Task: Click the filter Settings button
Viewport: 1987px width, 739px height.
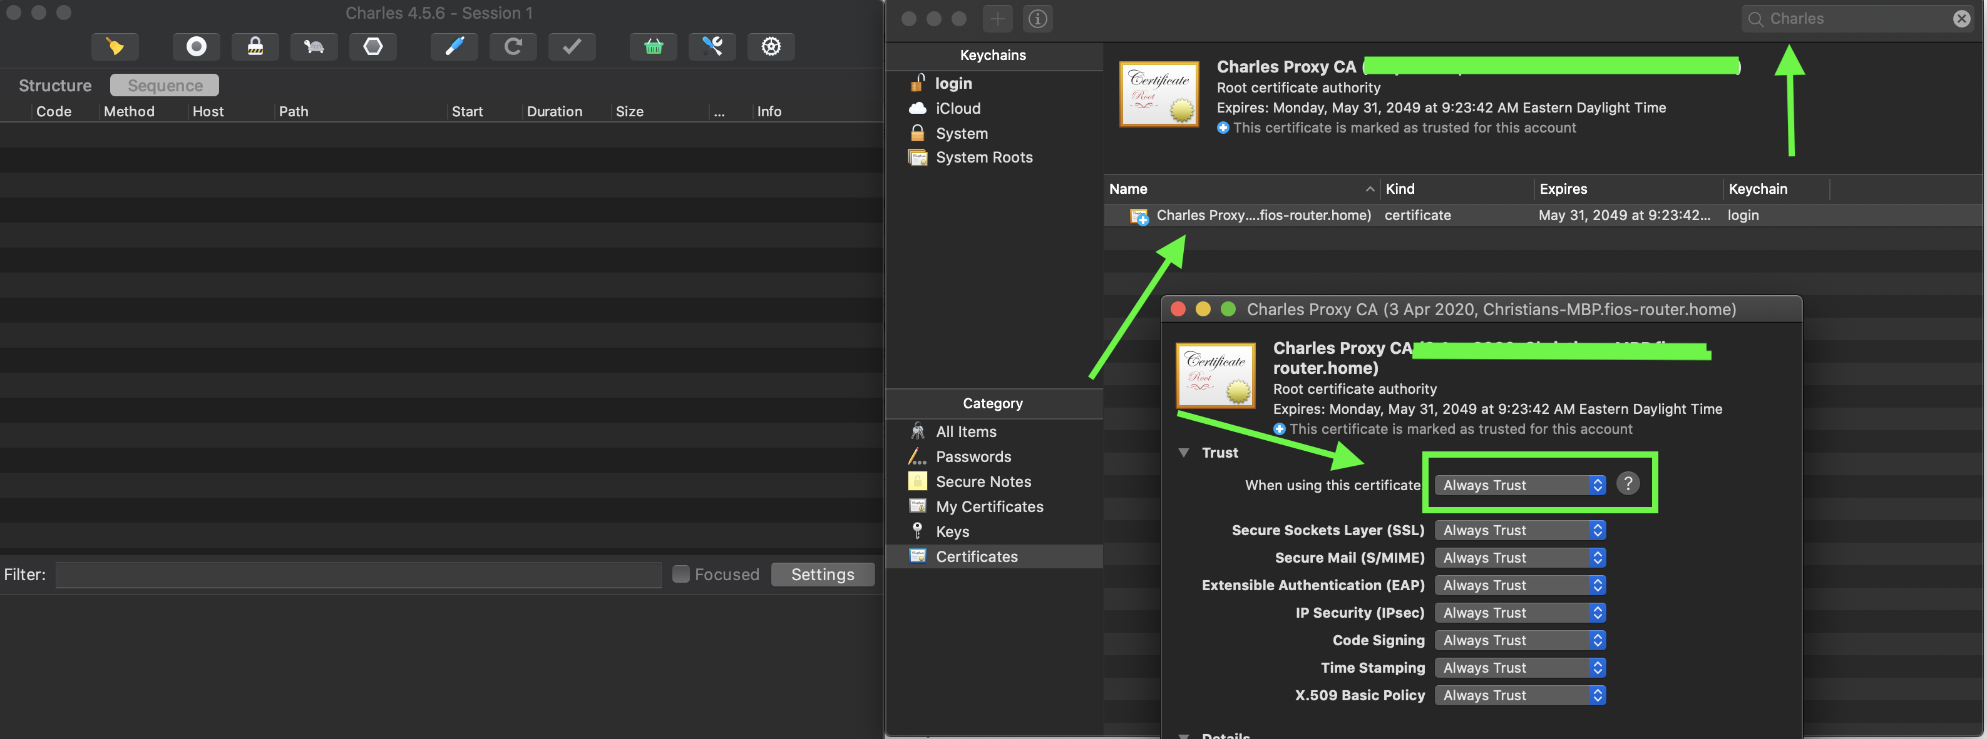Action: [822, 574]
